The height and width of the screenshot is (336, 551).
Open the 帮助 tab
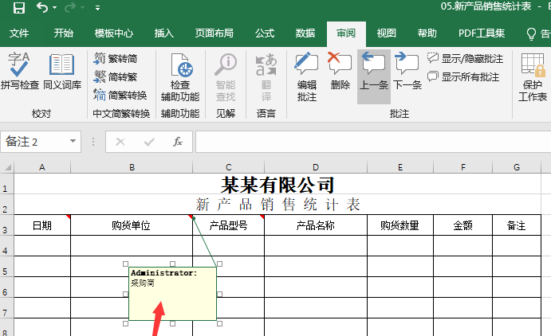click(427, 33)
